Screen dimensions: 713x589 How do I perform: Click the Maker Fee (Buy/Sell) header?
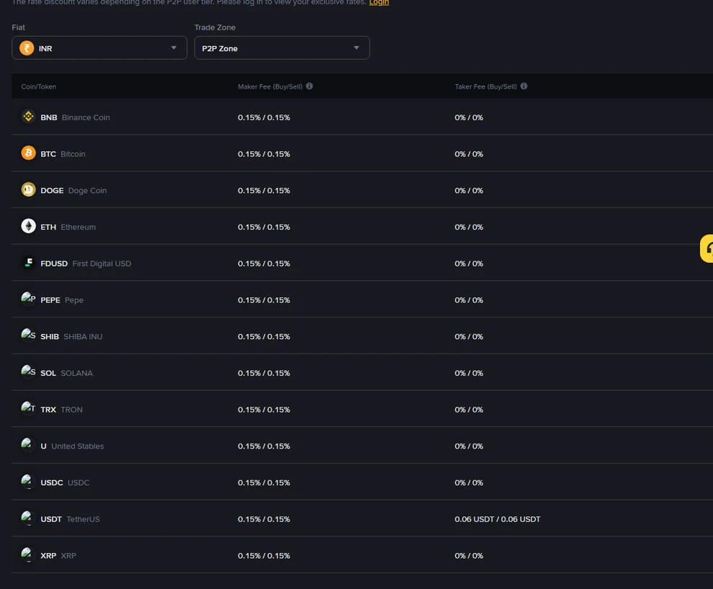click(270, 86)
